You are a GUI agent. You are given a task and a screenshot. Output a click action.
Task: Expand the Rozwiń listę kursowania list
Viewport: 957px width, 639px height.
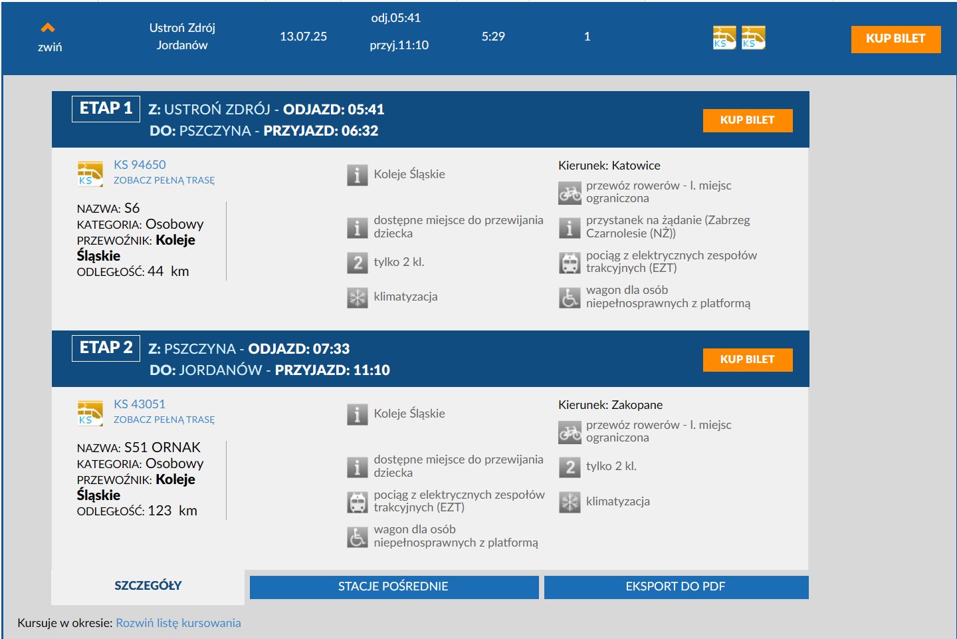178,623
